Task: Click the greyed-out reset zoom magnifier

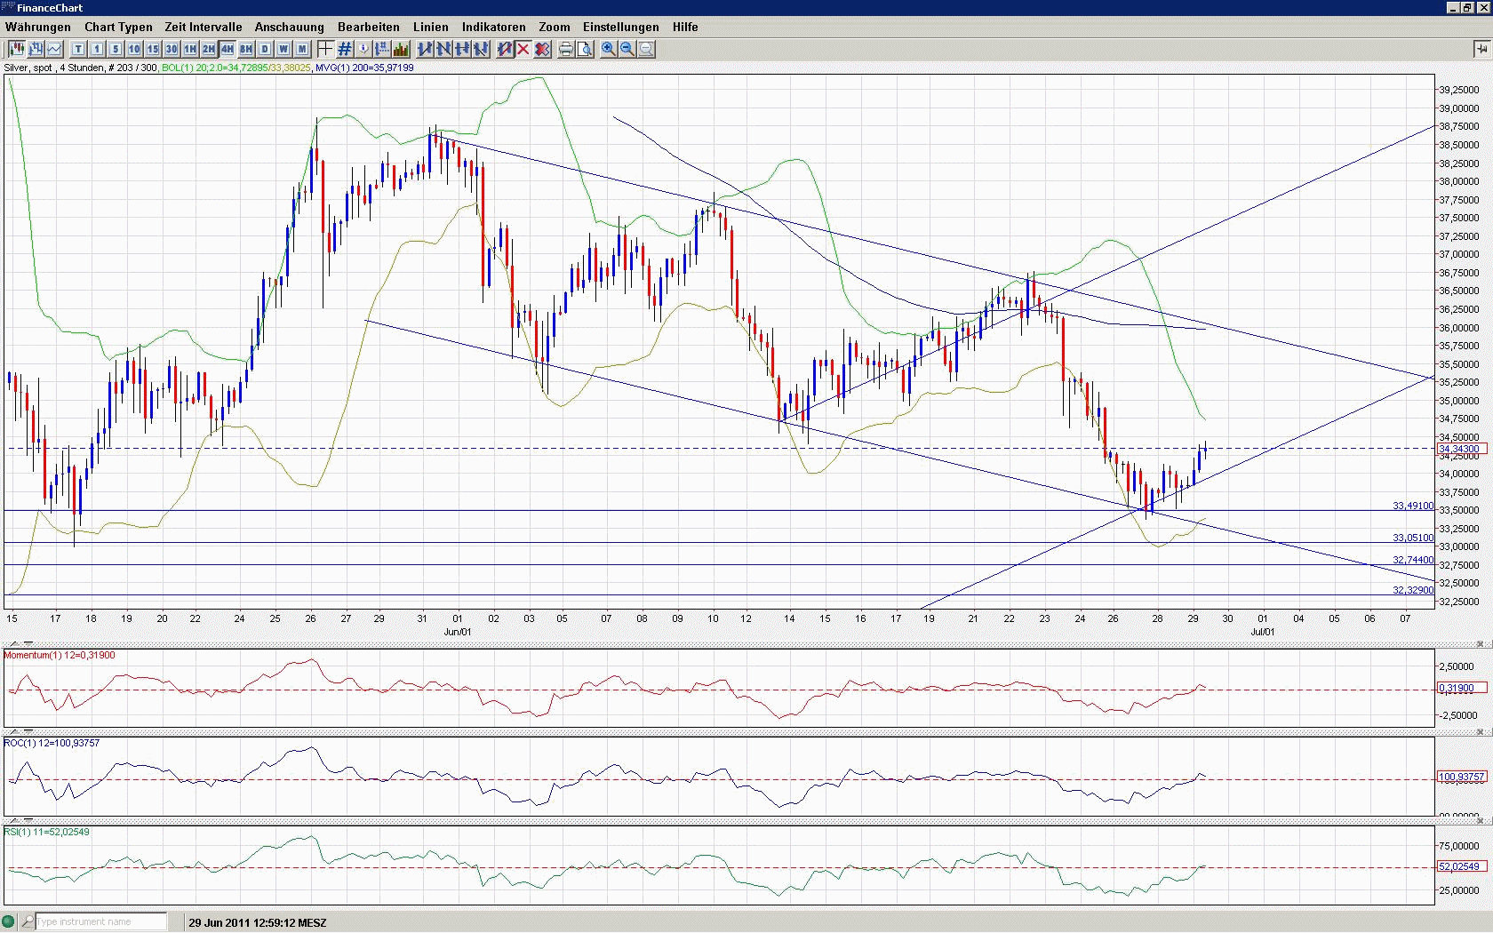Action: (x=646, y=49)
